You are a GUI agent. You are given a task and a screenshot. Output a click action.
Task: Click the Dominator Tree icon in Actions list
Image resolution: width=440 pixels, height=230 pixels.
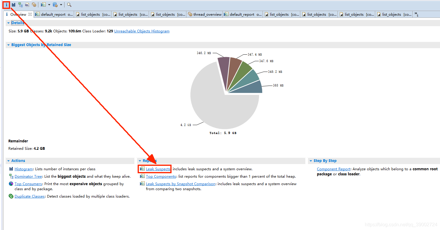tap(11, 176)
